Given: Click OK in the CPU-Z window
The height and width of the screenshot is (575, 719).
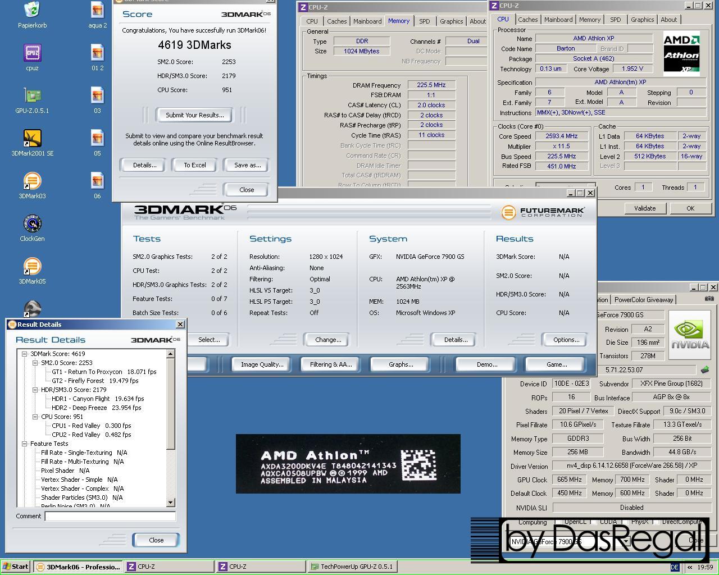Looking at the screenshot, I should [690, 208].
